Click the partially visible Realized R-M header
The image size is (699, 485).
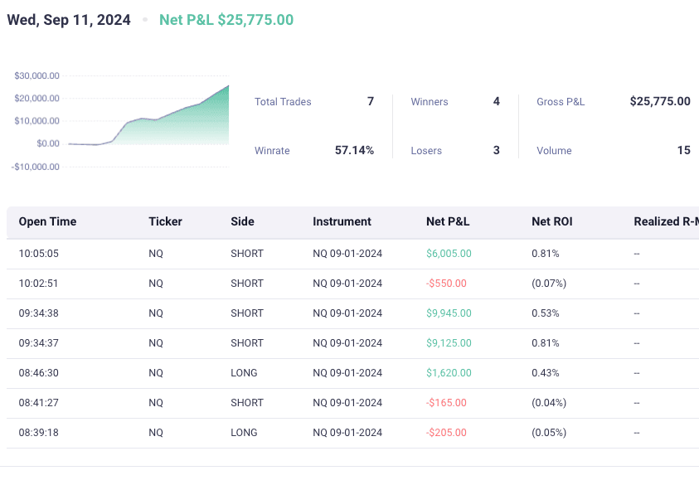[x=665, y=221]
